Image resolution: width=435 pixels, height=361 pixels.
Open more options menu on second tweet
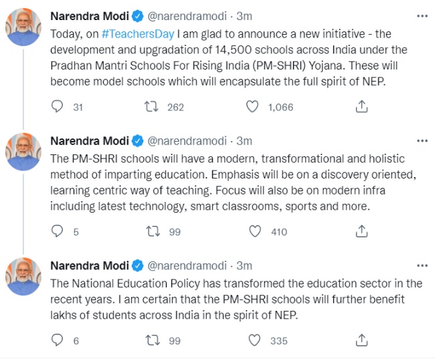click(x=422, y=140)
